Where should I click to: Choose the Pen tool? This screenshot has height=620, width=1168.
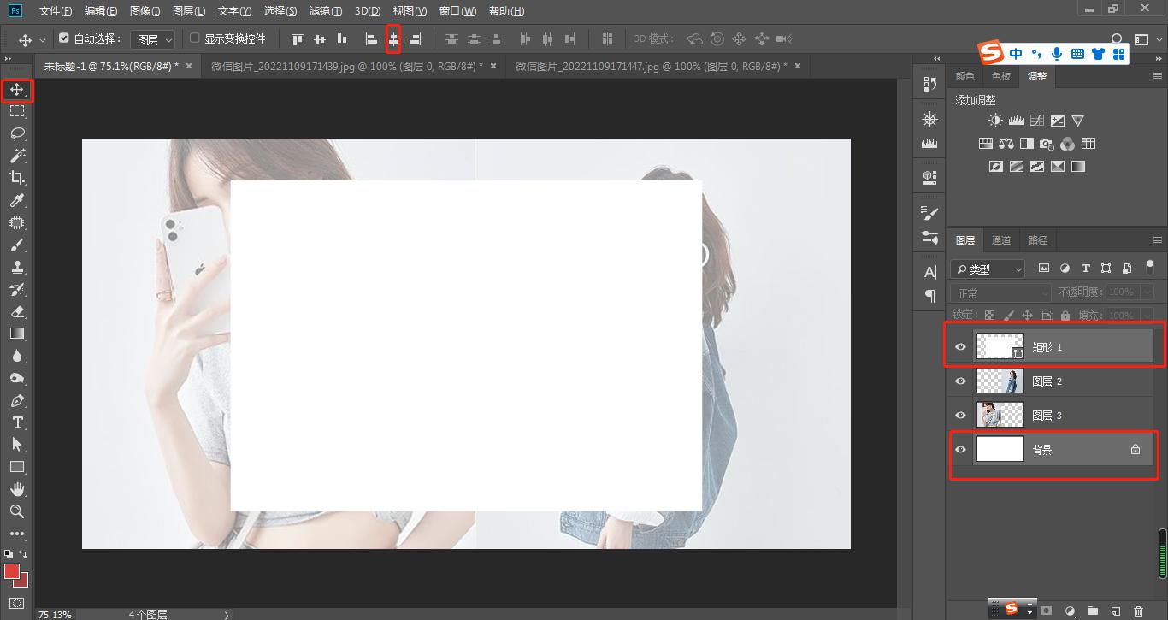click(x=17, y=400)
